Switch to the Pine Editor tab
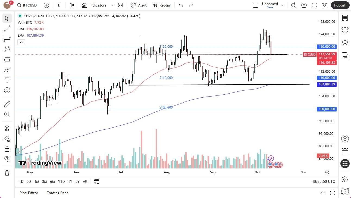Image resolution: width=351 pixels, height=198 pixels. 29,193
